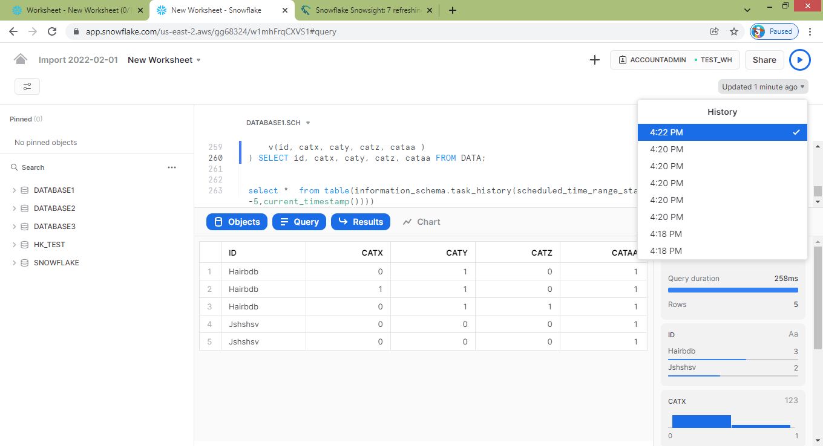Click the Snowflake home icon
Image resolution: width=823 pixels, height=446 pixels.
pos(21,59)
